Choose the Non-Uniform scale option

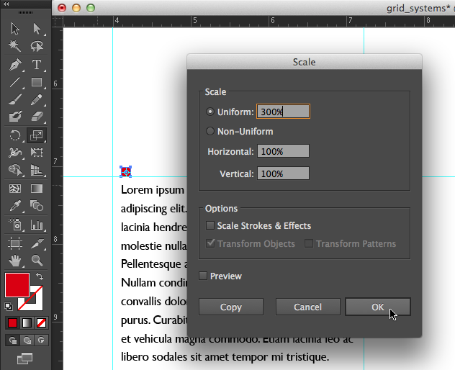click(x=210, y=132)
